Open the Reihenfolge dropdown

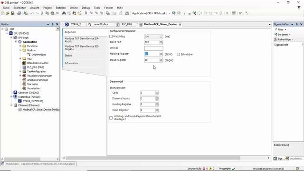[293, 39]
